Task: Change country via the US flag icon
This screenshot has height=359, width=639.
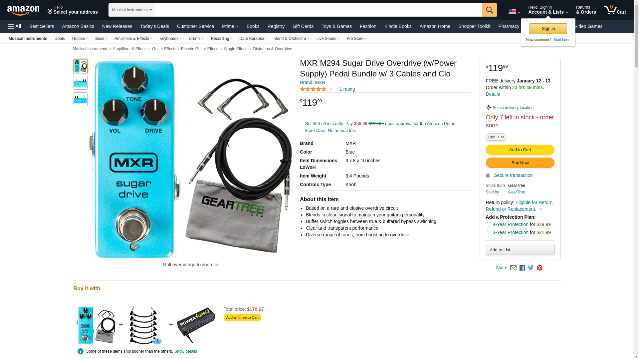Action: pyautogui.click(x=514, y=12)
